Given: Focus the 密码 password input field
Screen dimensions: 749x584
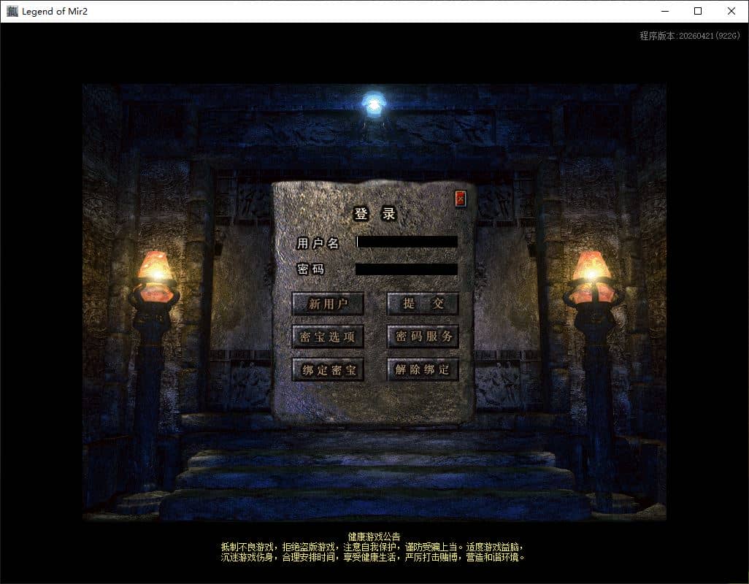Looking at the screenshot, I should [407, 269].
